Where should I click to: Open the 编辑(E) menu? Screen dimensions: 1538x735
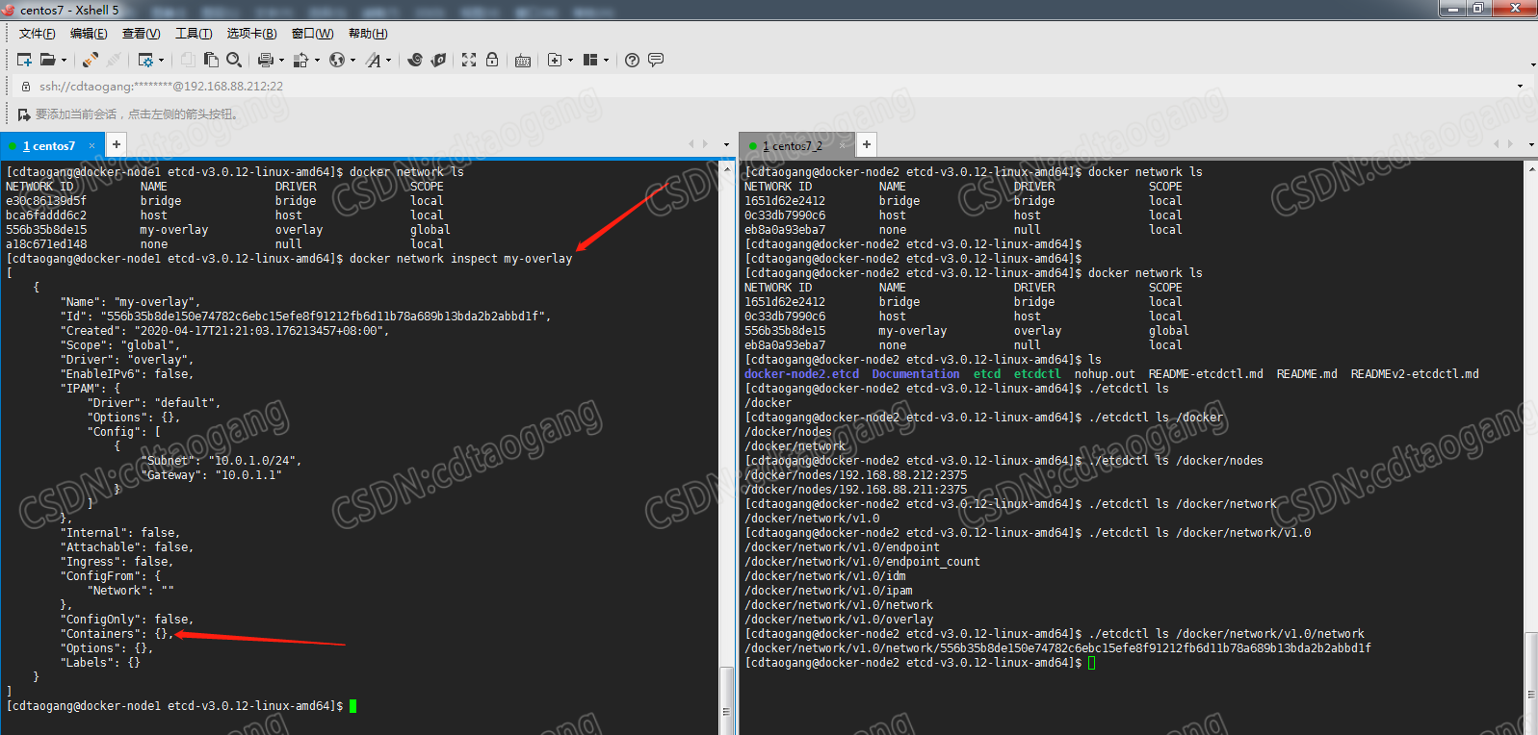(89, 34)
